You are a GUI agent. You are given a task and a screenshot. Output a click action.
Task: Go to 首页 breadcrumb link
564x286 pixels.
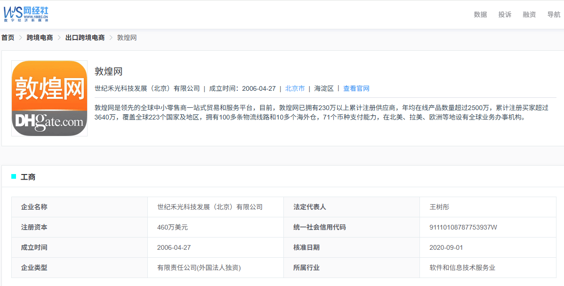coord(8,38)
